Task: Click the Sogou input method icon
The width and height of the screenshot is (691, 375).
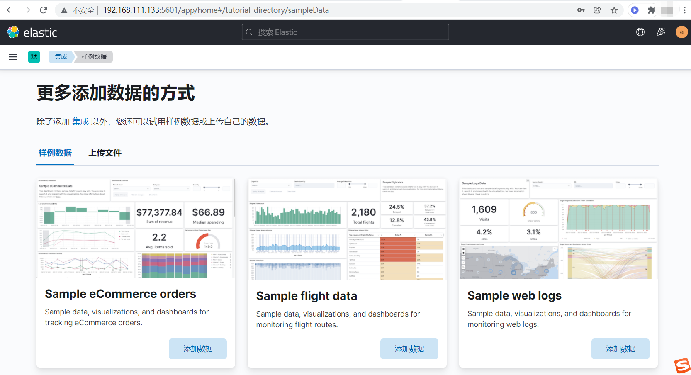Action: [x=682, y=366]
